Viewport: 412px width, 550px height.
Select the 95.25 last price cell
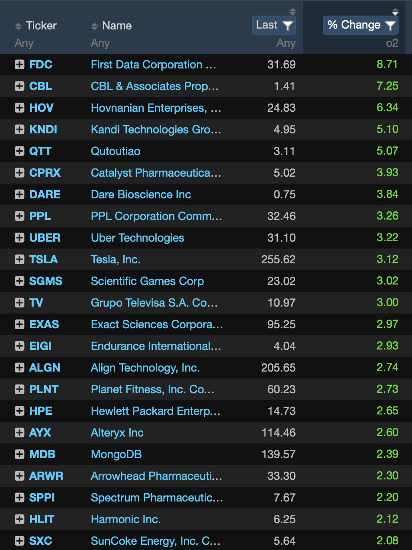[x=281, y=324]
